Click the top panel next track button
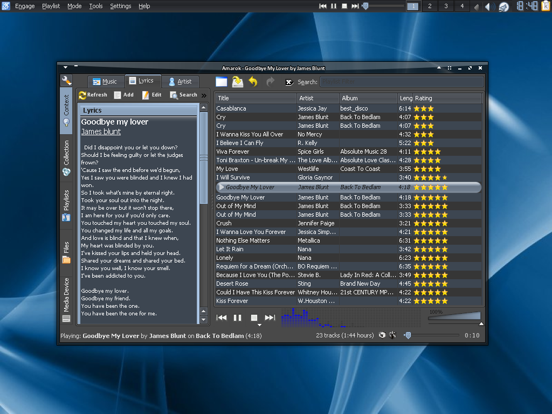Viewport: 552px width, 414px height. (355, 6)
